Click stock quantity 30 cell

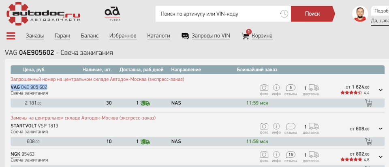109,103
